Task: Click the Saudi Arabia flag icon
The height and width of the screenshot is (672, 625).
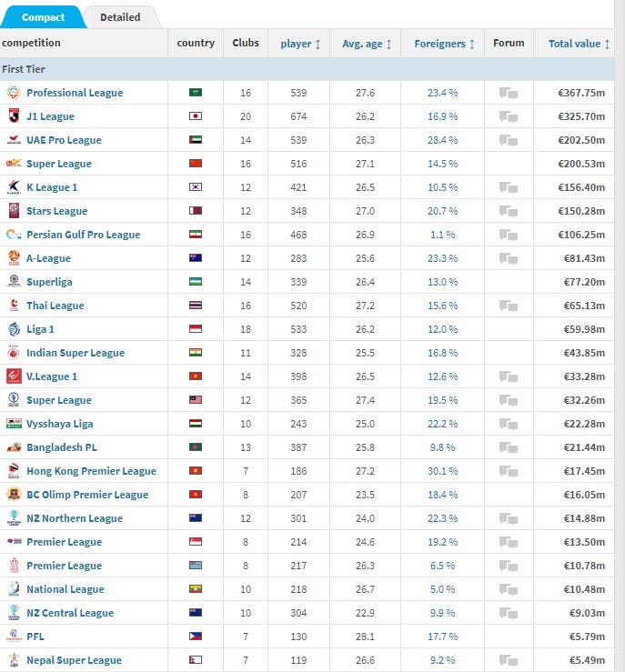Action: pyautogui.click(x=196, y=93)
